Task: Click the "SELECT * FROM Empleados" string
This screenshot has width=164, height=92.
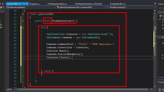Action: pyautogui.click(x=95, y=44)
